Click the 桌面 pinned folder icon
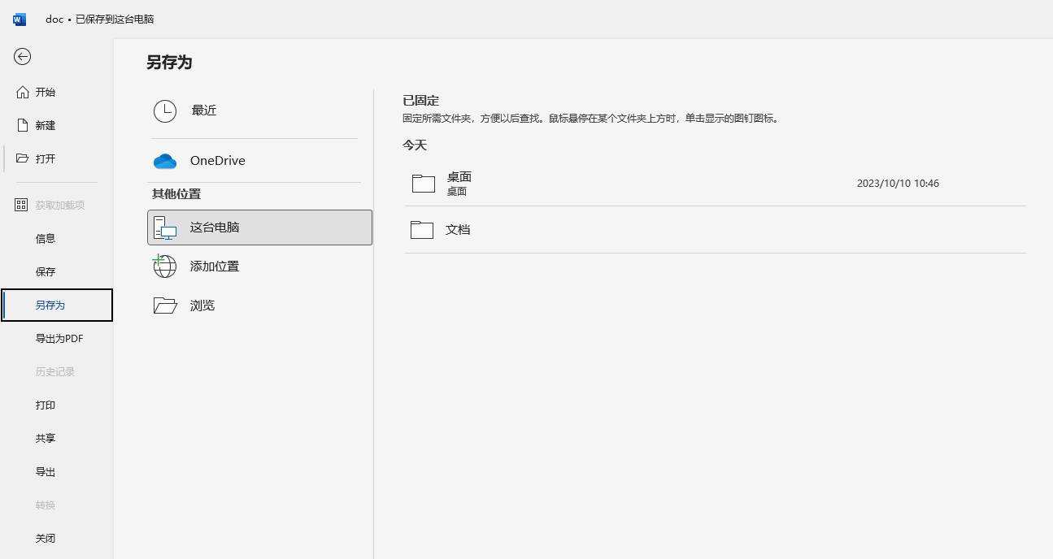This screenshot has height=559, width=1053. click(423, 183)
